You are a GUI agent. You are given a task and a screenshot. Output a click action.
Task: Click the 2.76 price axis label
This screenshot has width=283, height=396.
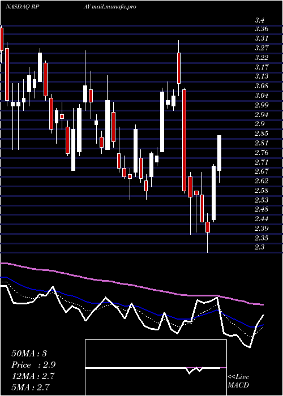pyautogui.click(x=261, y=153)
